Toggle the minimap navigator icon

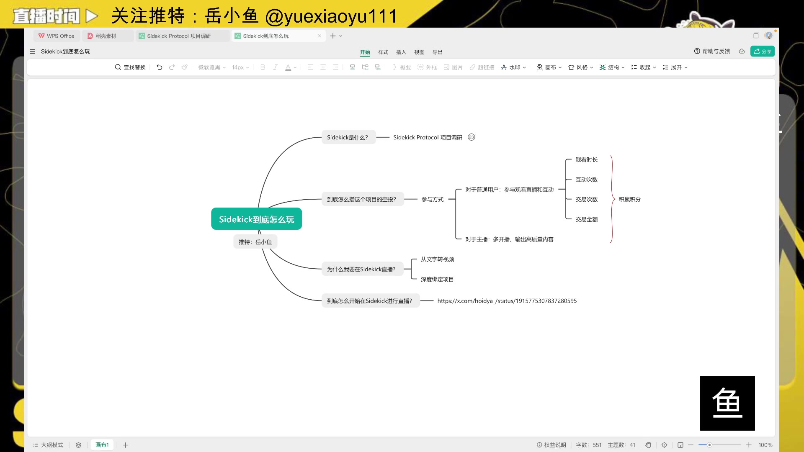pyautogui.click(x=680, y=445)
